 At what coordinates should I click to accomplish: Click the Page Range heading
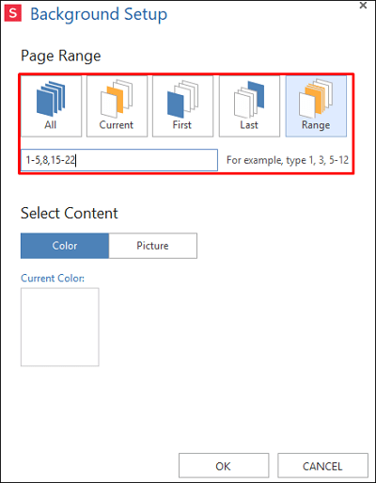coord(61,56)
